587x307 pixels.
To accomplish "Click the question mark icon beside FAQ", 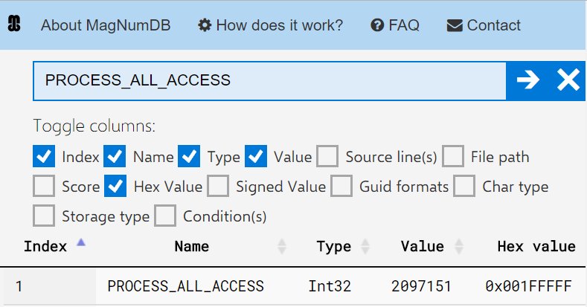I will [377, 25].
